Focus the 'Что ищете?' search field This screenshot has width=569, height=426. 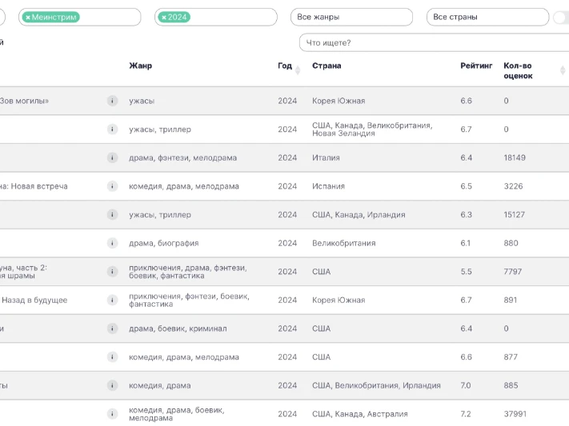click(x=432, y=42)
